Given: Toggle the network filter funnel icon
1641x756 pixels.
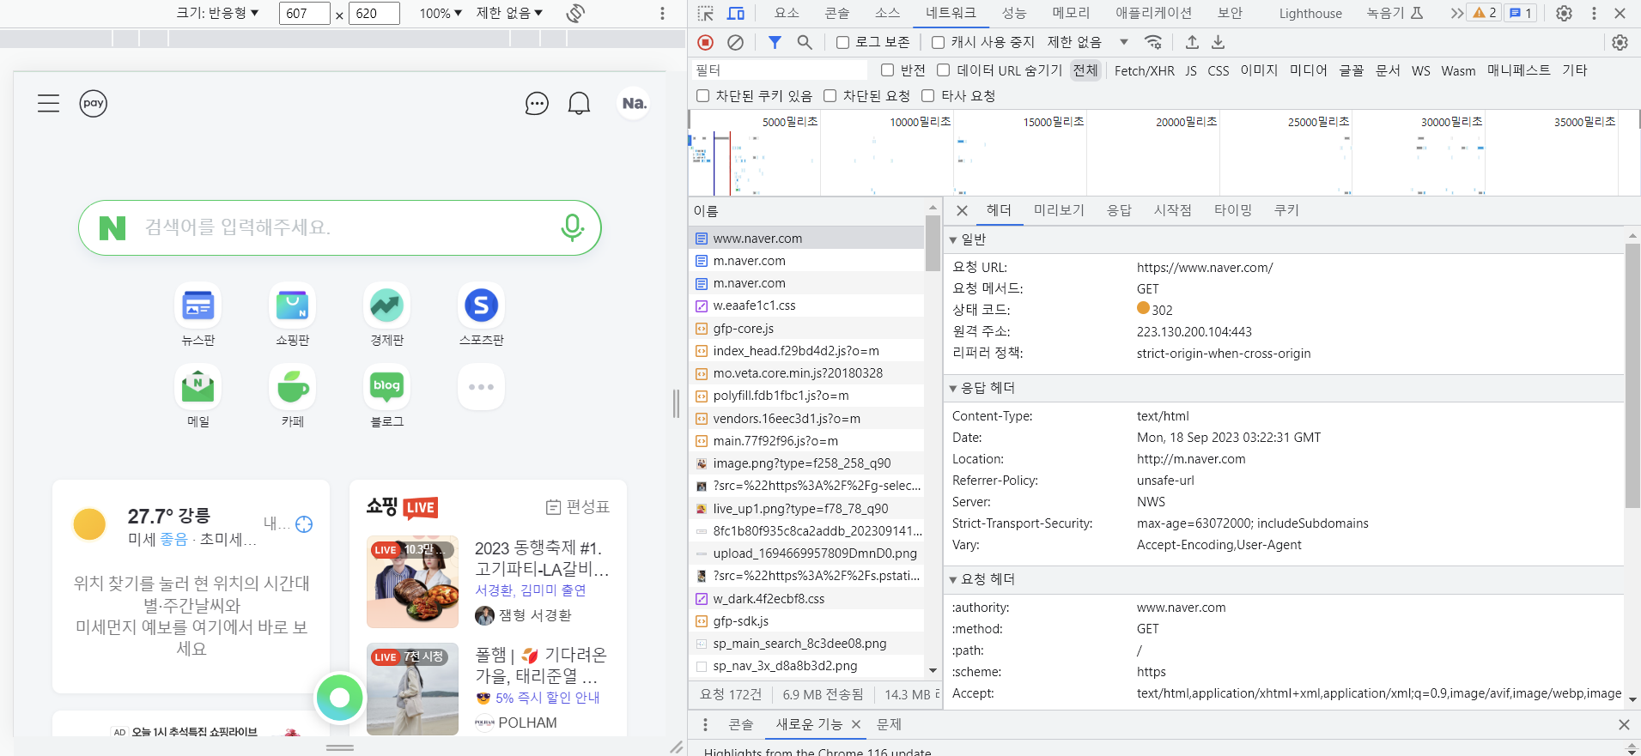Looking at the screenshot, I should (x=775, y=42).
